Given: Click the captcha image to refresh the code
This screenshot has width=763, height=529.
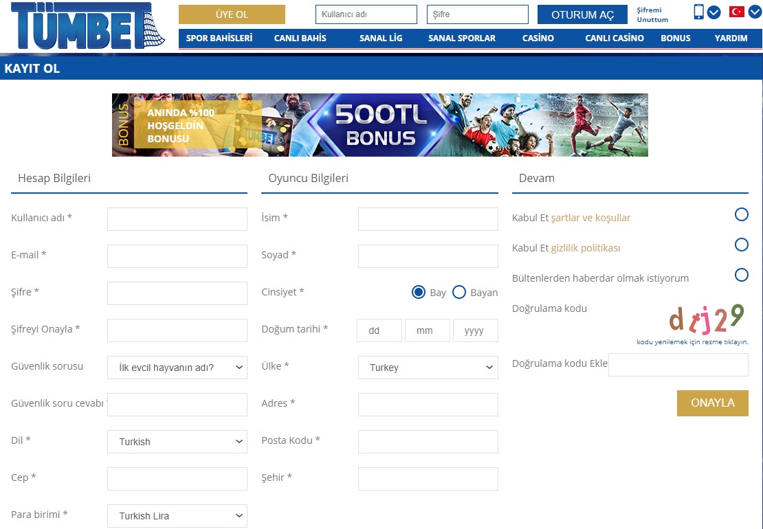Looking at the screenshot, I should pos(706,319).
